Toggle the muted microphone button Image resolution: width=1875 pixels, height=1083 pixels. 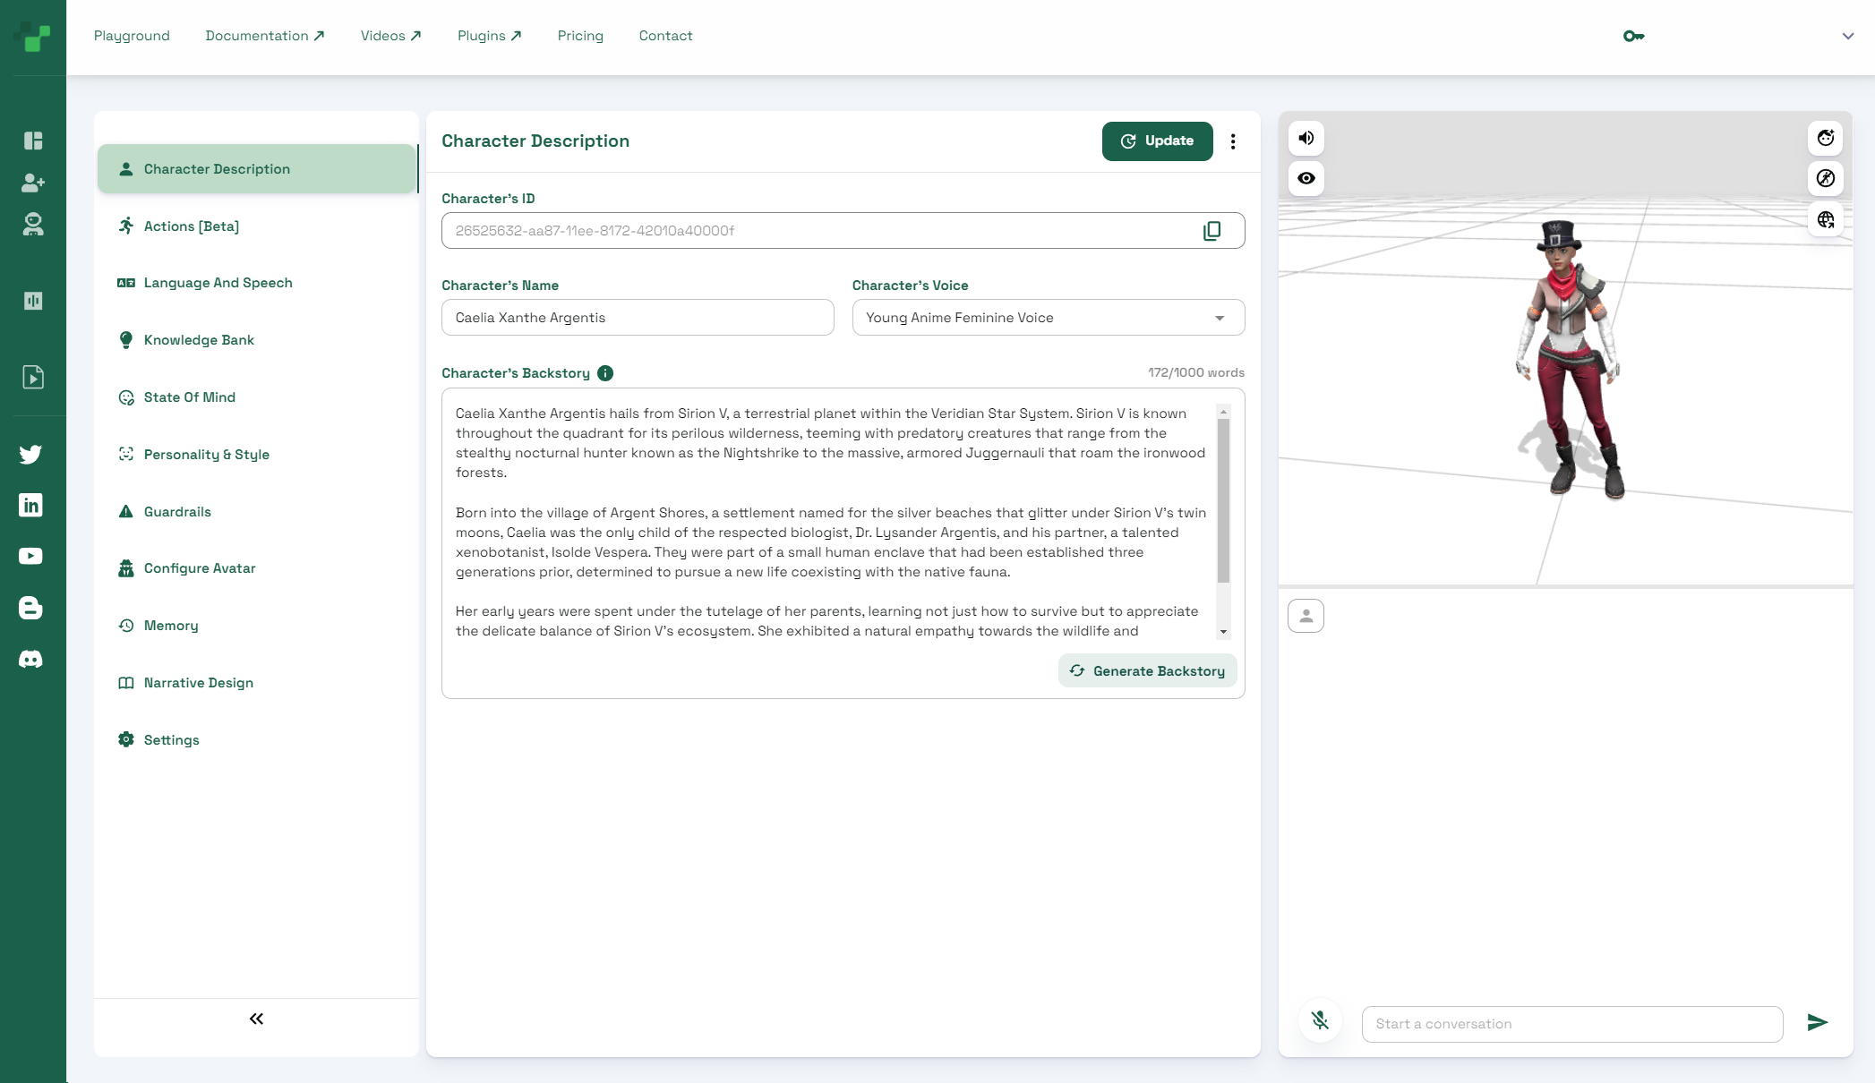[1320, 1021]
